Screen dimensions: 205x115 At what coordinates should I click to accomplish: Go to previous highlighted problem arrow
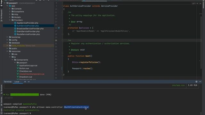point(197,4)
